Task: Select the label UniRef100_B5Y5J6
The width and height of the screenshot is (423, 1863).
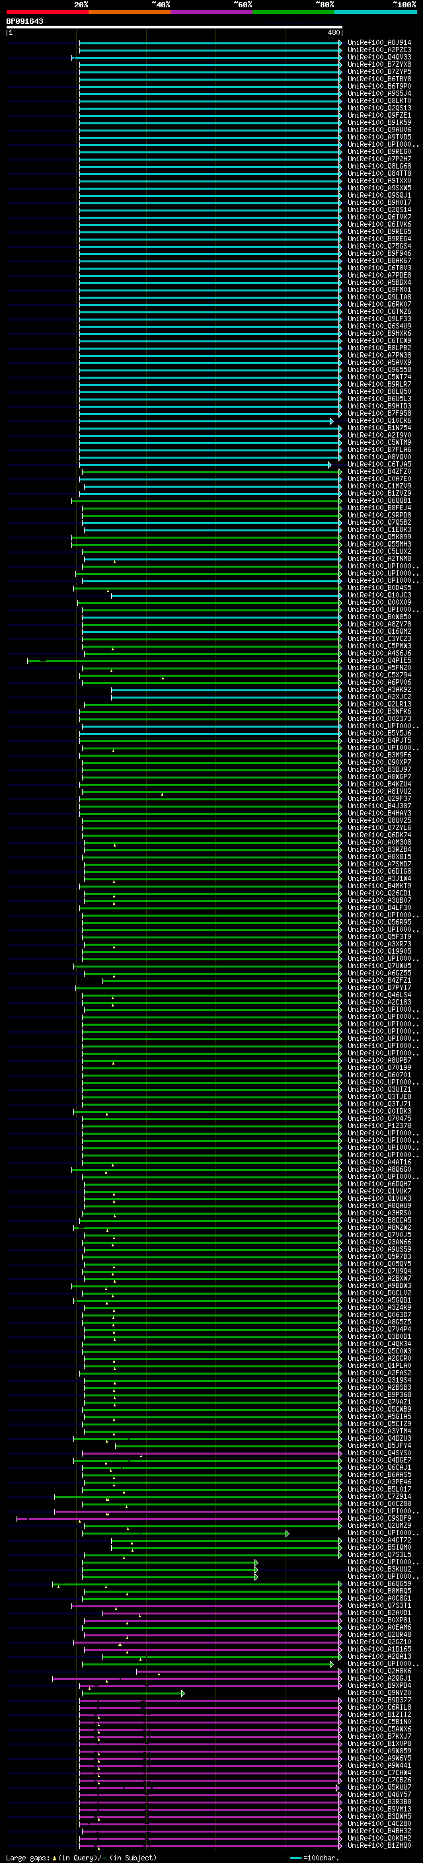Action: pos(379,733)
